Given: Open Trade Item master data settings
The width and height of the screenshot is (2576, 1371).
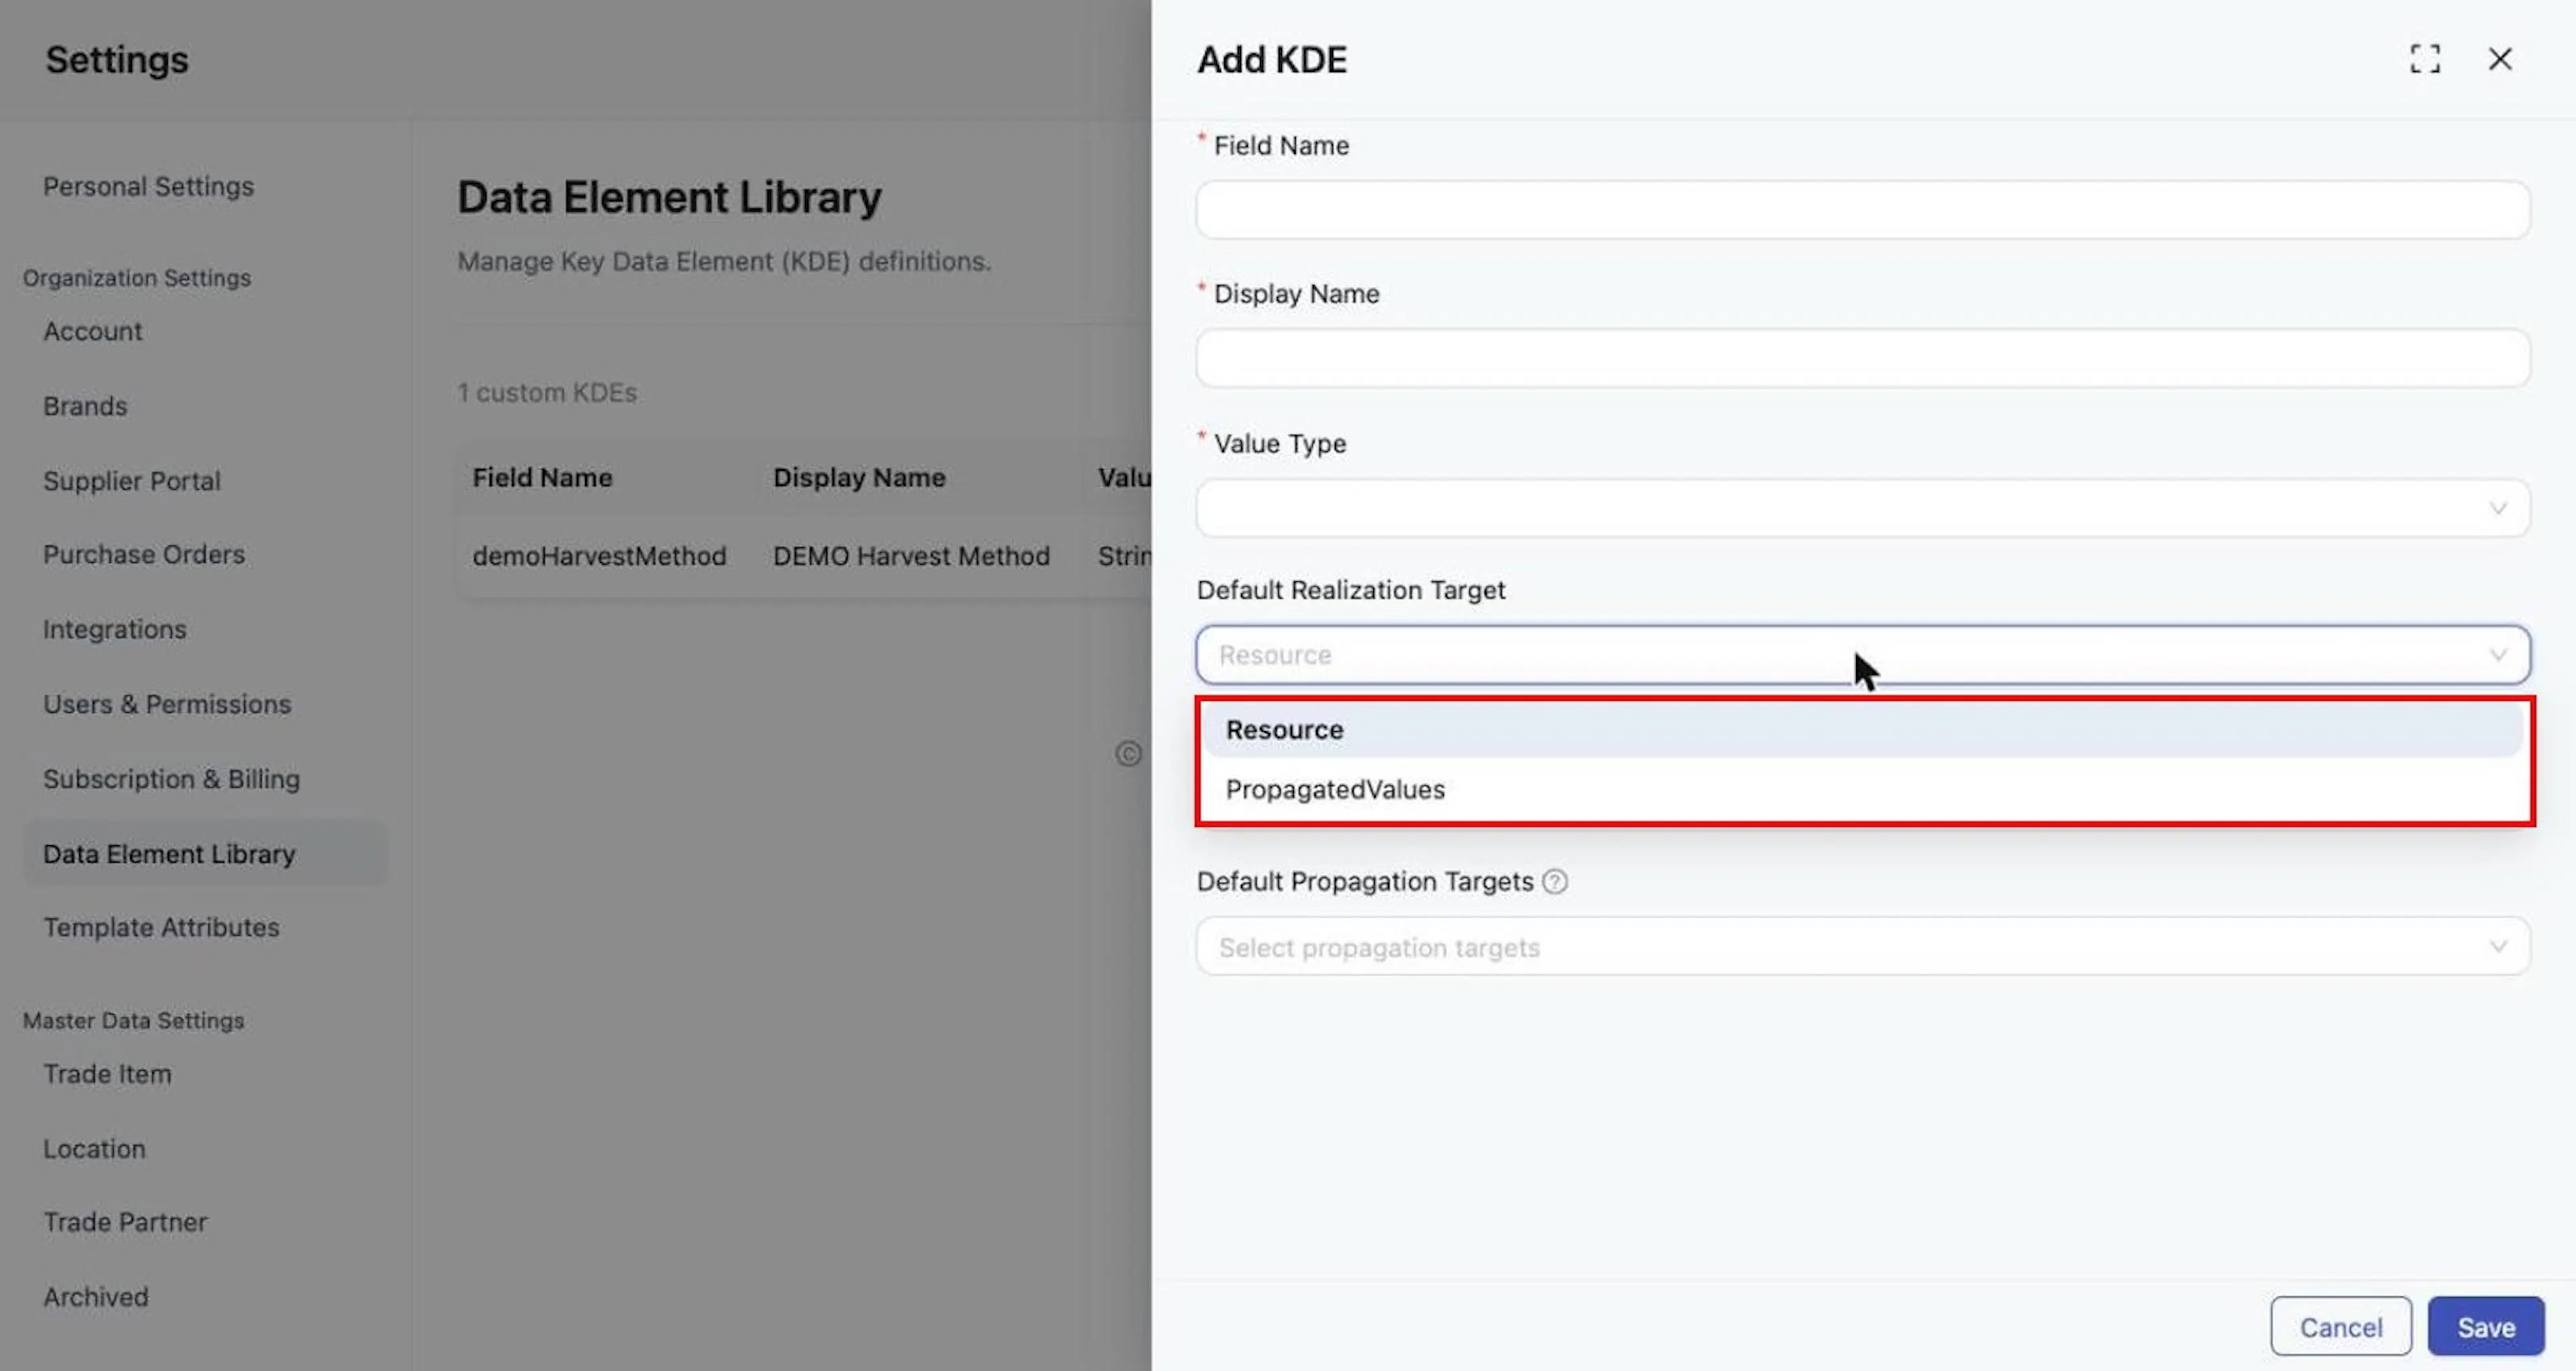Looking at the screenshot, I should pos(107,1074).
